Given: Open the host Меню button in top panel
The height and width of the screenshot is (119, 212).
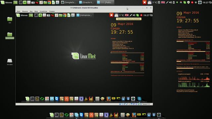Looking at the screenshot, I should [6, 2].
